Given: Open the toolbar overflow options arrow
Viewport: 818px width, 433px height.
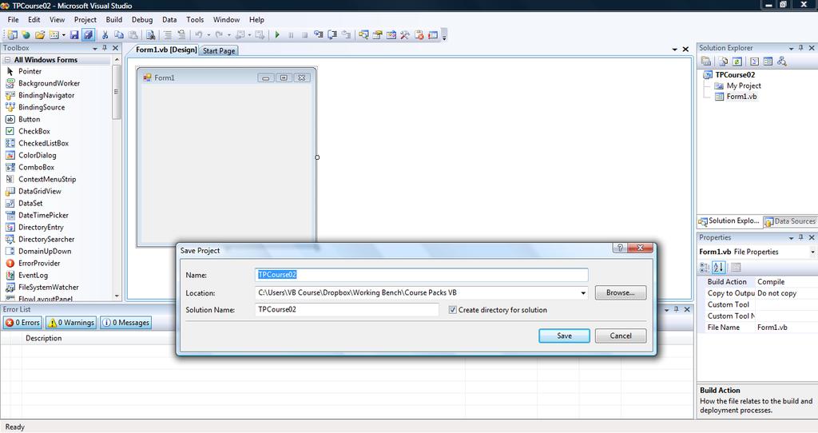Looking at the screenshot, I should coord(444,35).
